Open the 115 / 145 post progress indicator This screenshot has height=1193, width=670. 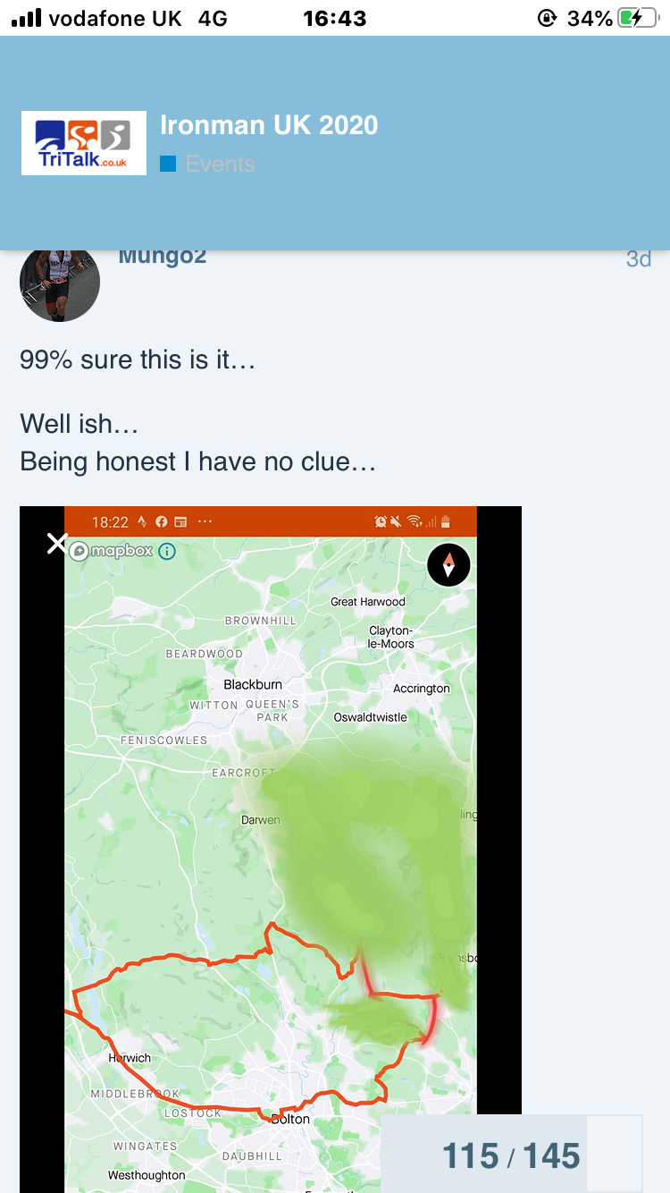pyautogui.click(x=511, y=1156)
